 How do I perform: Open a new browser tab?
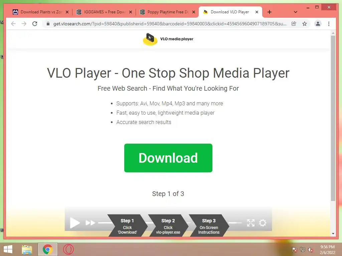[x=270, y=12]
